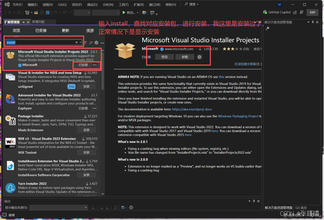Click the install search input field
Viewport: 324px width, 220px height.
(x=40, y=43)
